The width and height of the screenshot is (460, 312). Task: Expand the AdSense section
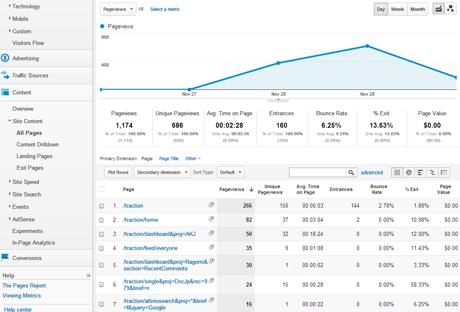point(23,219)
